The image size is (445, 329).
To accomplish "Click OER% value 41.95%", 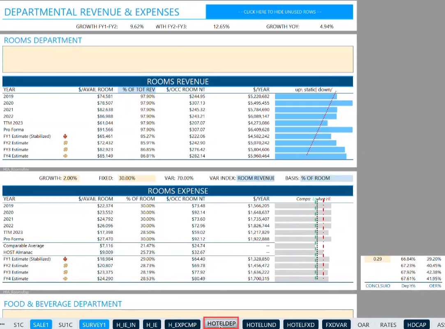I will [x=433, y=279].
